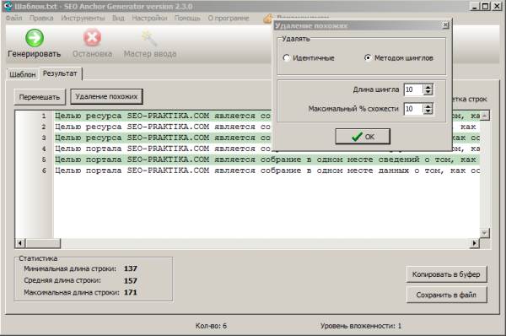This screenshot has width=506, height=336.
Task: Select result line 5 with сведений
Action: [266, 160]
